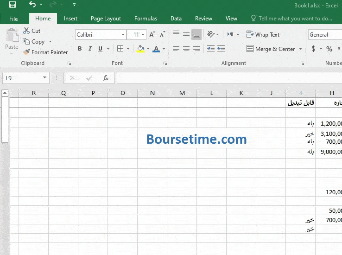The height and width of the screenshot is (255, 342).
Task: Click the formula bar Enter checkmark icon
Action: (x=89, y=78)
